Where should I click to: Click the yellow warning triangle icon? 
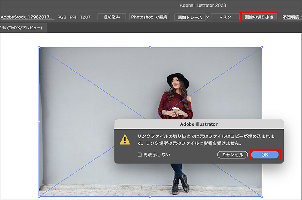point(125,139)
